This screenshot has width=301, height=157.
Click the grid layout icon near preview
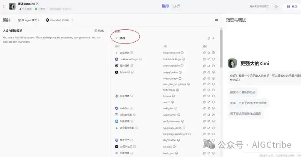tap(217, 20)
